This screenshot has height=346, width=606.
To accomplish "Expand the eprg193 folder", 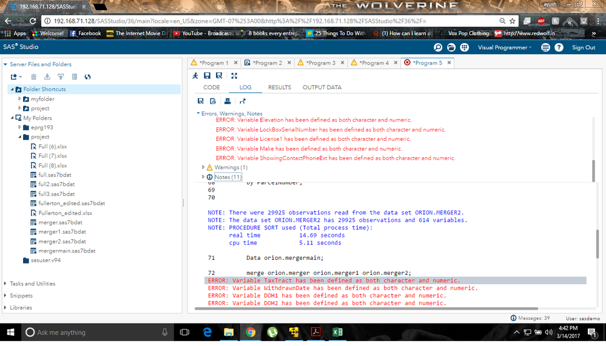I will pyautogui.click(x=19, y=127).
